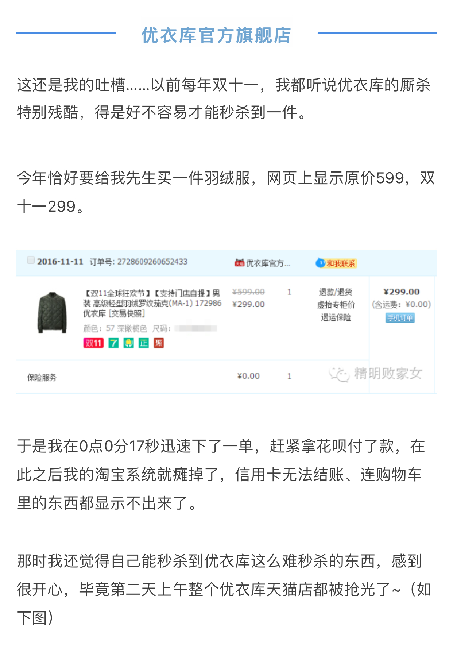
Task: Click the 保险服务 row label
Action: pyautogui.click(x=42, y=378)
